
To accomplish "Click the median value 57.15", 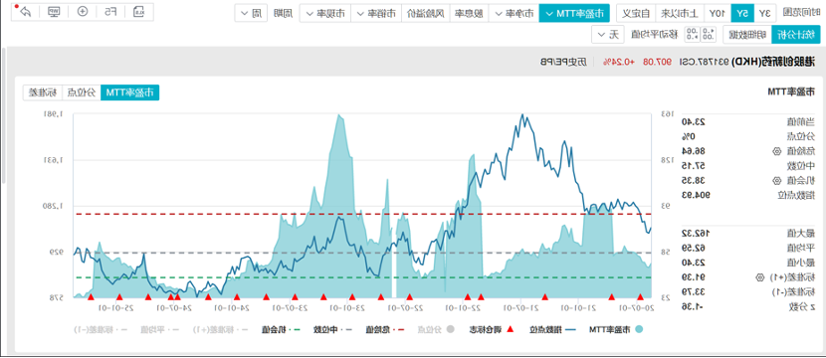I will click(695, 166).
